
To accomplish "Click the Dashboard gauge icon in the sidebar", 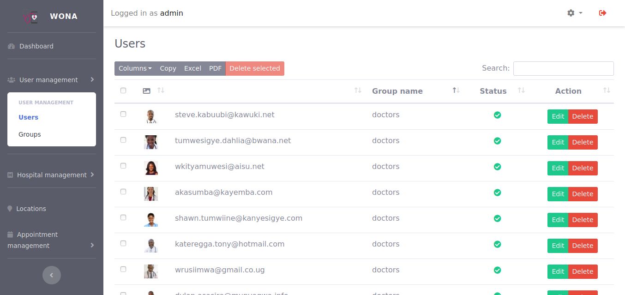I will [x=12, y=46].
